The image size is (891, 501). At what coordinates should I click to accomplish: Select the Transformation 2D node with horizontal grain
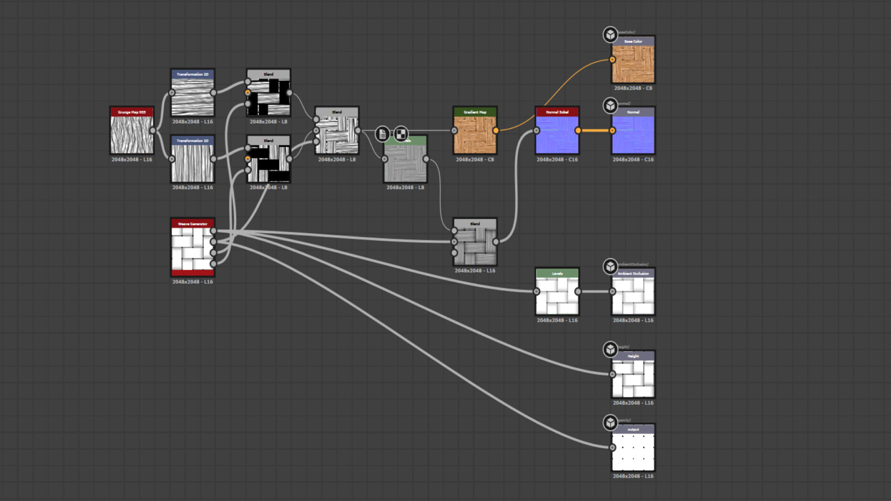coord(193,96)
